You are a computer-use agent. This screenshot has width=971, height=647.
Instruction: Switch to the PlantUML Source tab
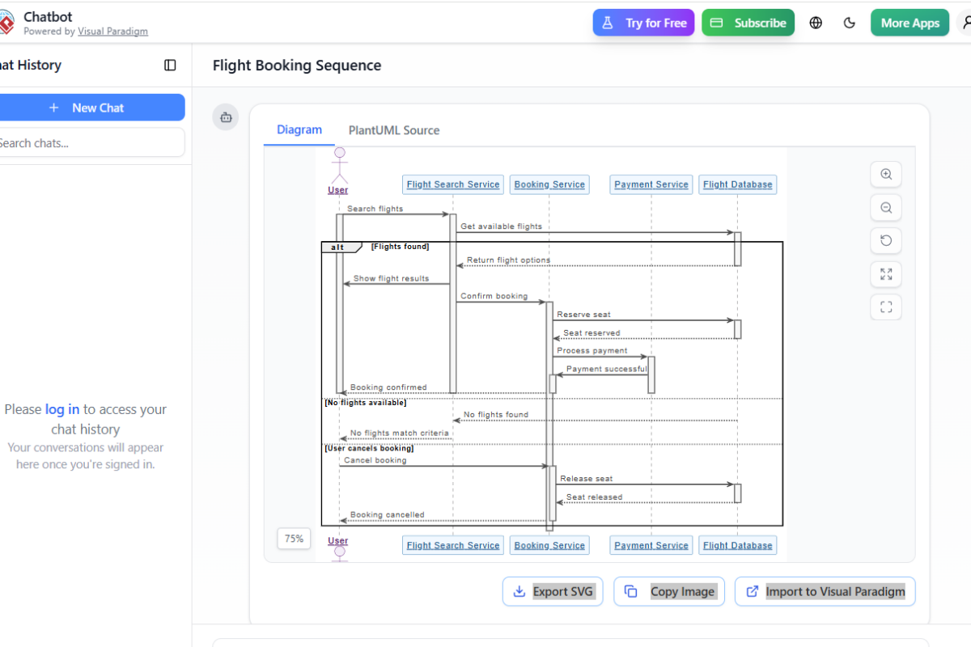(394, 130)
